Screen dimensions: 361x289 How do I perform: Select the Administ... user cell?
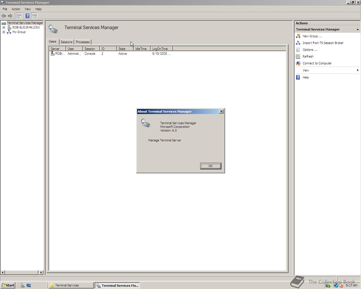(74, 54)
